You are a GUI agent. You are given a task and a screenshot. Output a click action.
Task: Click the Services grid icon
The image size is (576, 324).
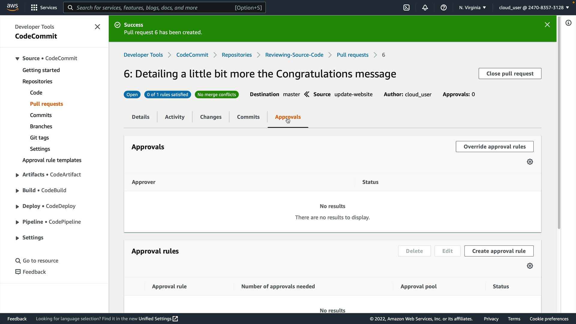tap(34, 7)
